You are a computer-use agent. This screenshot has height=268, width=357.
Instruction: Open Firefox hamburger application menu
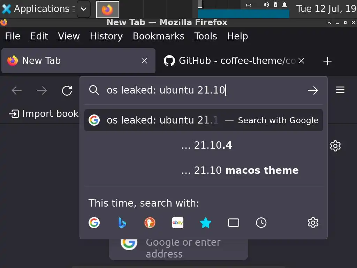click(x=340, y=90)
